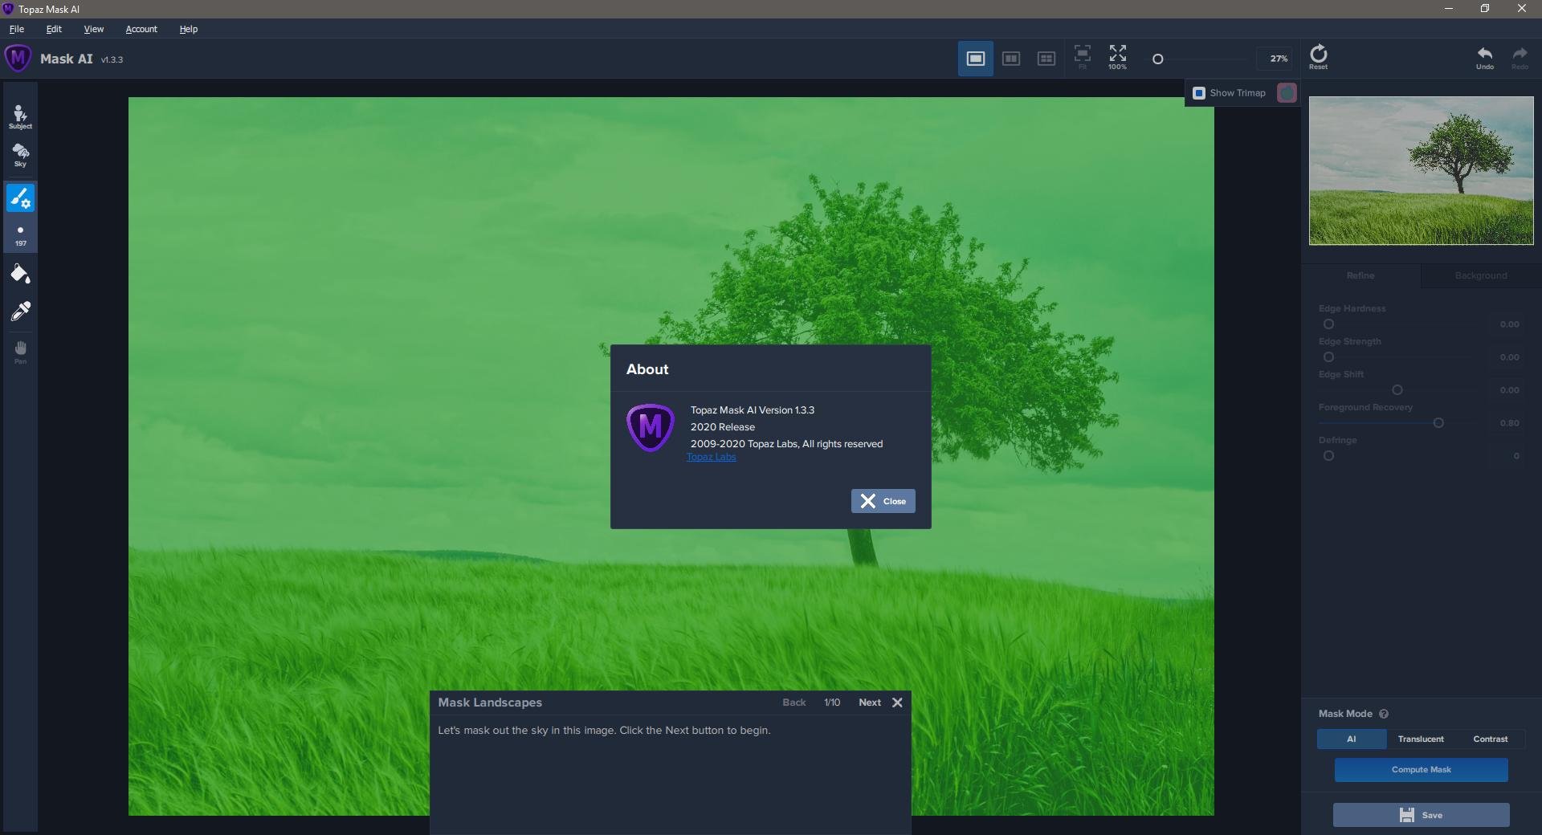The width and height of the screenshot is (1542, 835).
Task: Click the trimap overlay color swatch
Action: click(x=1287, y=93)
